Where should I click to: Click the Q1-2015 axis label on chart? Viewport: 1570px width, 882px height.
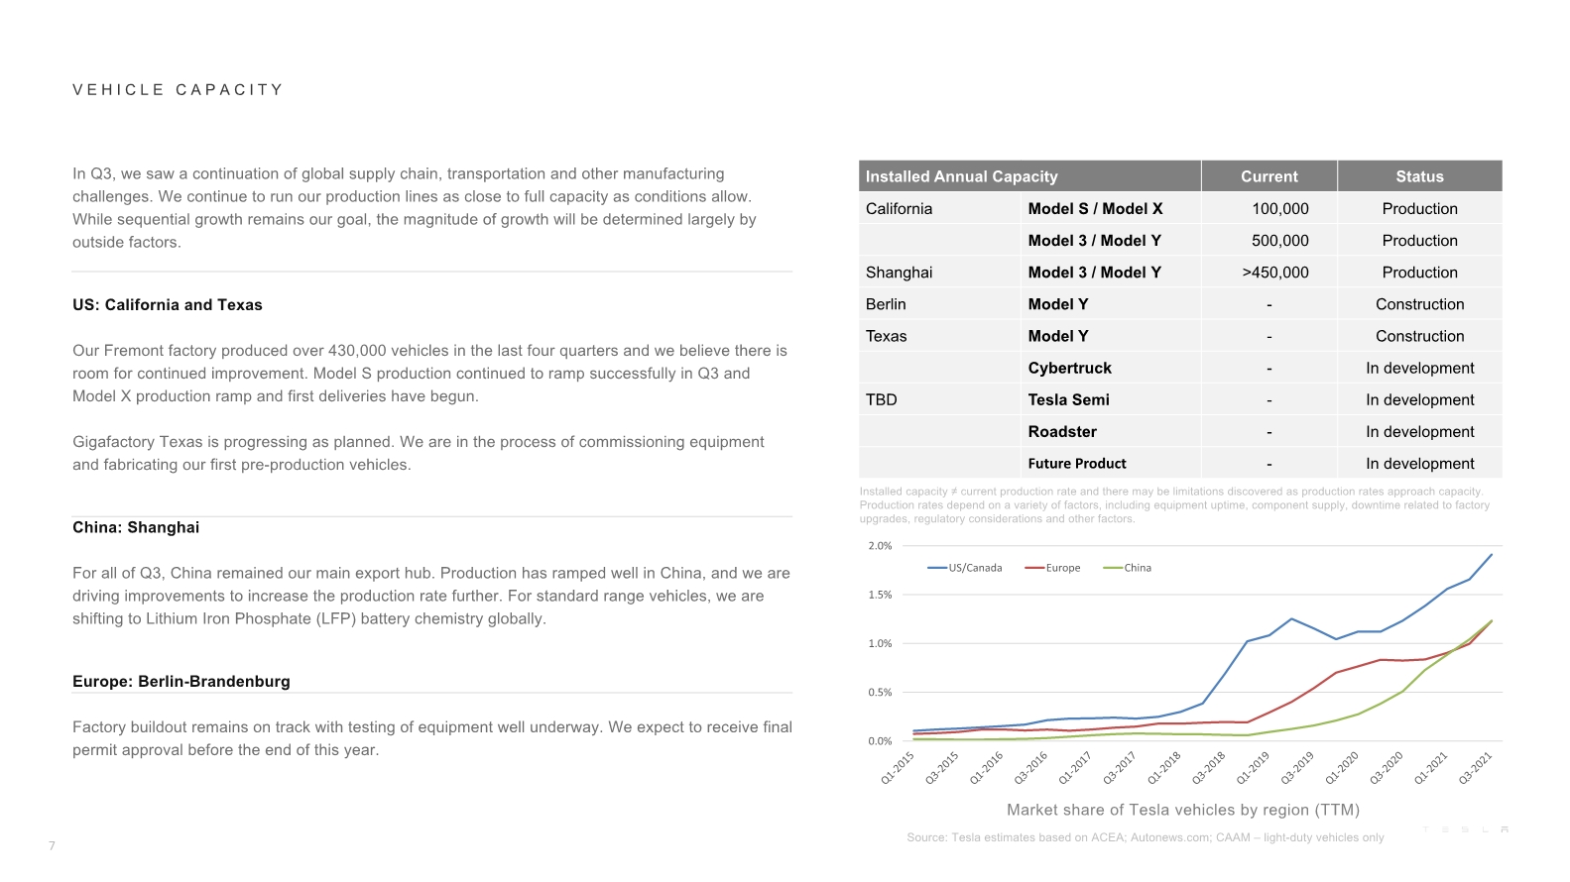[898, 768]
